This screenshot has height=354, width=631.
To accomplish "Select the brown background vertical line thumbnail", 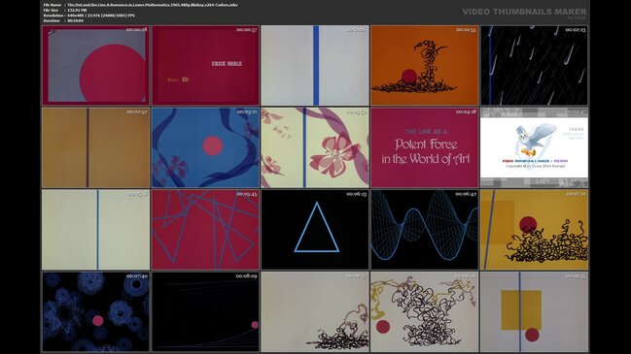I will point(95,147).
